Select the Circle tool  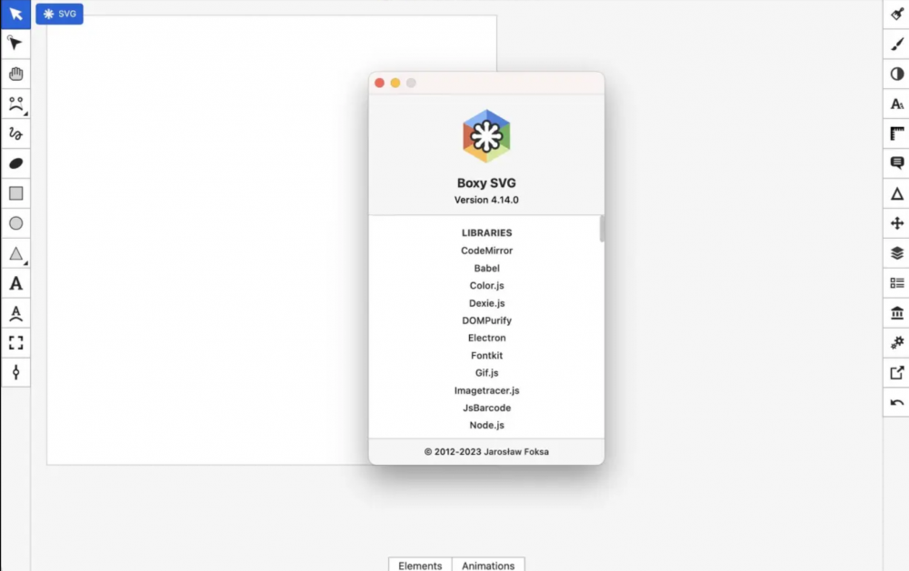click(15, 223)
